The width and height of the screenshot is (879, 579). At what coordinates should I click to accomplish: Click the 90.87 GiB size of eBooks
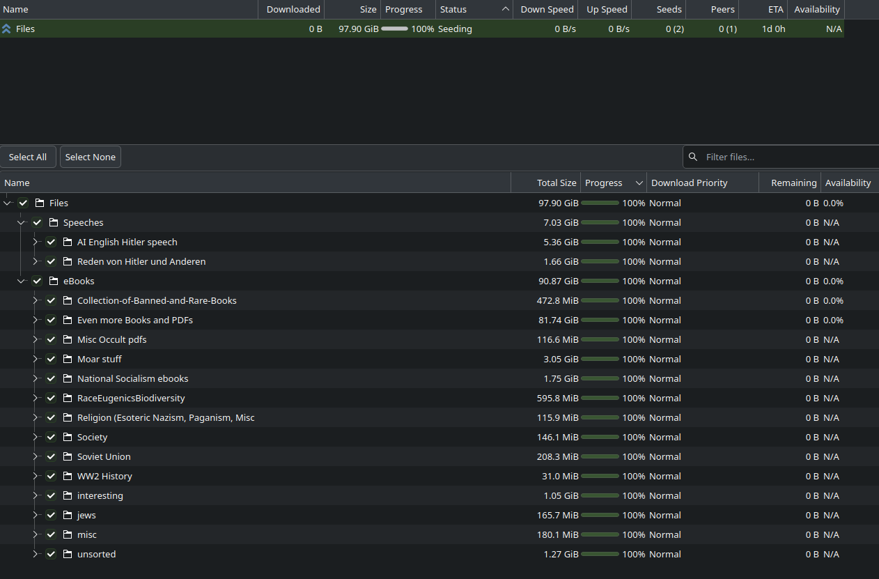[559, 281]
